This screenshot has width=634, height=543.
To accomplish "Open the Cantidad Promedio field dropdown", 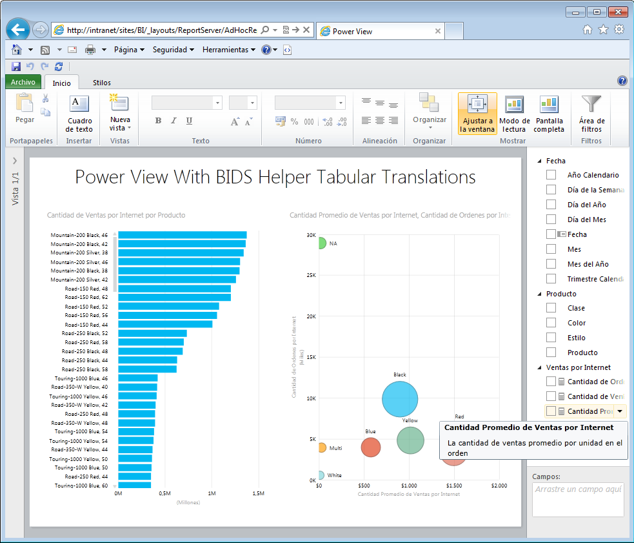I will [x=620, y=411].
